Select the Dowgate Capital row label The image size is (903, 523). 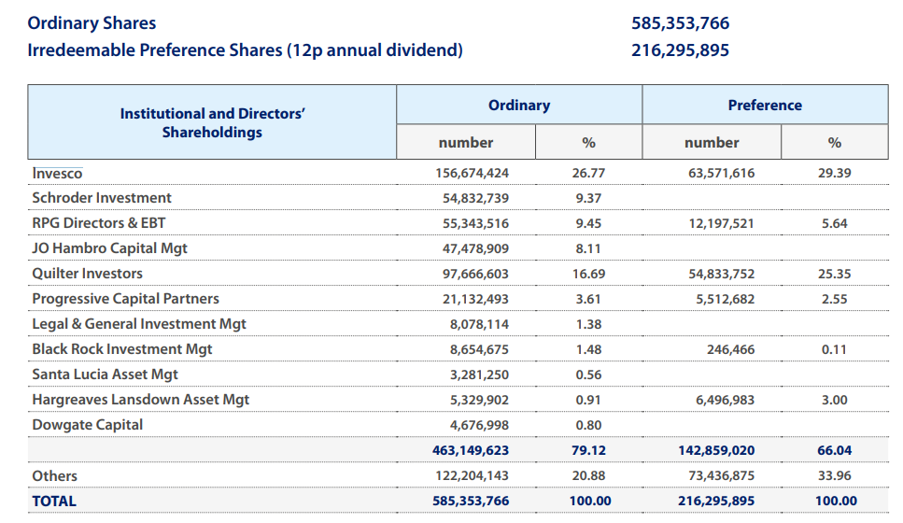87,425
